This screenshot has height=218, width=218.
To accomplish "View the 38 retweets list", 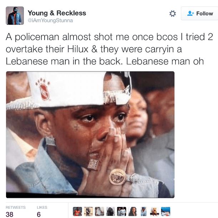I will [x=9, y=214].
